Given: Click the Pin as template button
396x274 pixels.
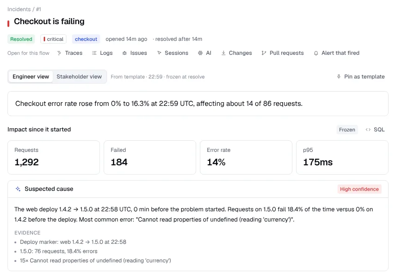Looking at the screenshot, I should [361, 77].
